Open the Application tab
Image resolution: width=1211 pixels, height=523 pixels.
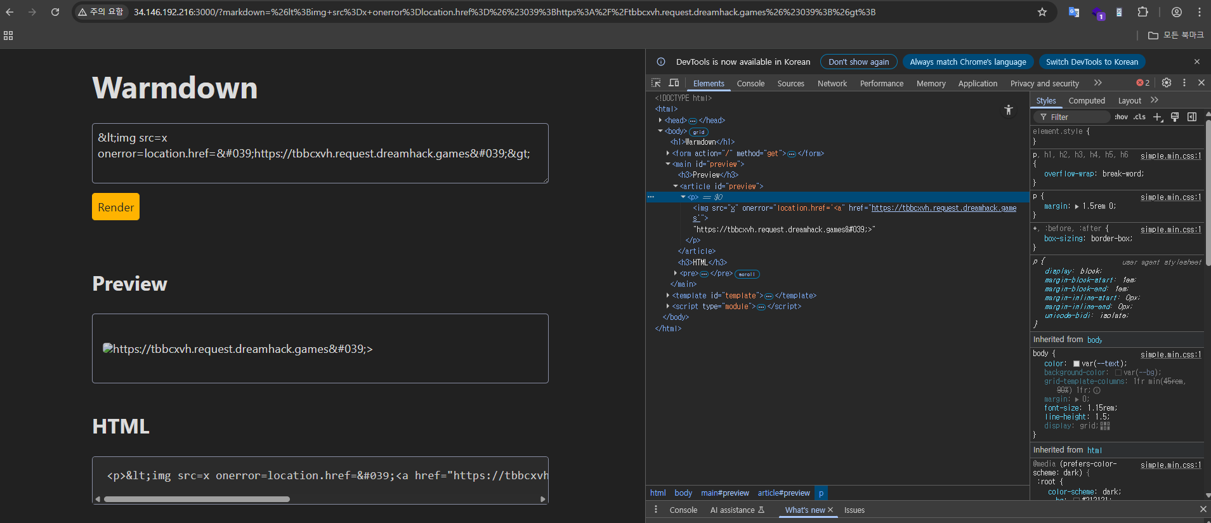pyautogui.click(x=978, y=83)
